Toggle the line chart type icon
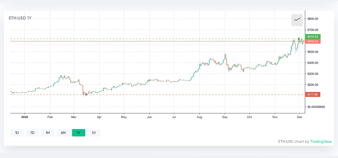The height and width of the screenshot is (158, 338). (x=297, y=20)
